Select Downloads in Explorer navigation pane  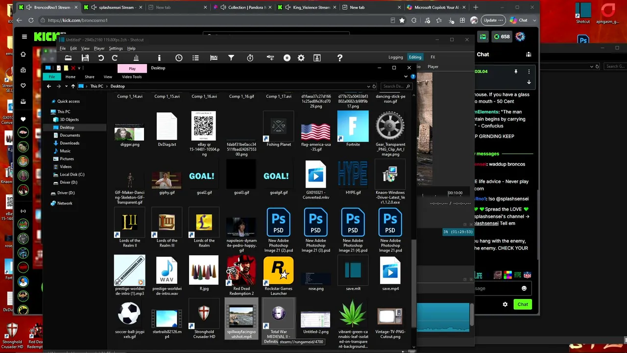(x=70, y=143)
